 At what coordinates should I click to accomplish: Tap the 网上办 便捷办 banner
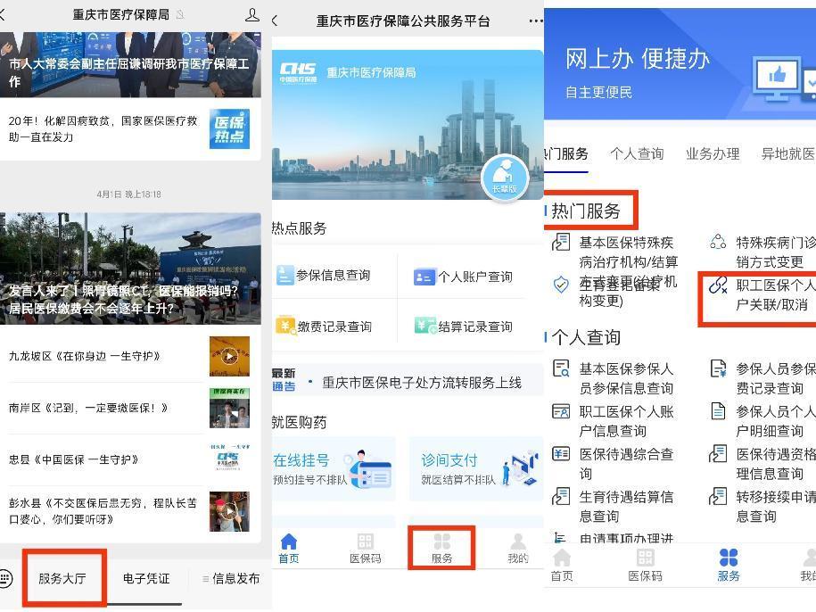[x=680, y=64]
